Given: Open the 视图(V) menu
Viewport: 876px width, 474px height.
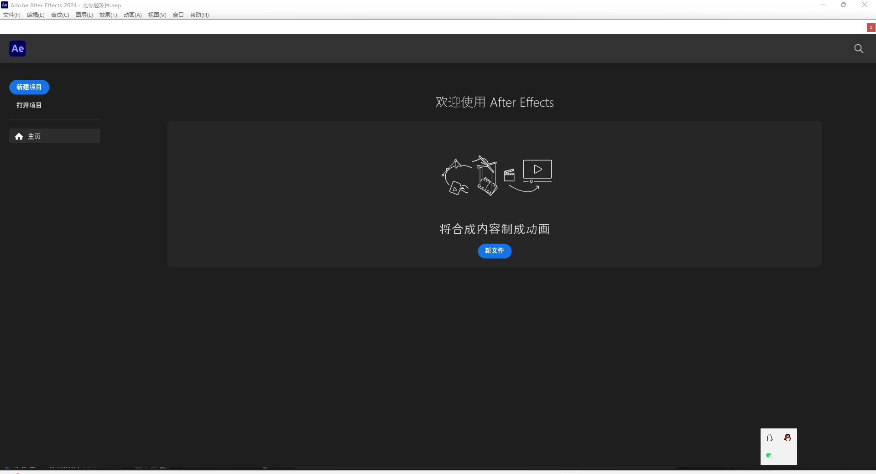Looking at the screenshot, I should pyautogui.click(x=157, y=15).
